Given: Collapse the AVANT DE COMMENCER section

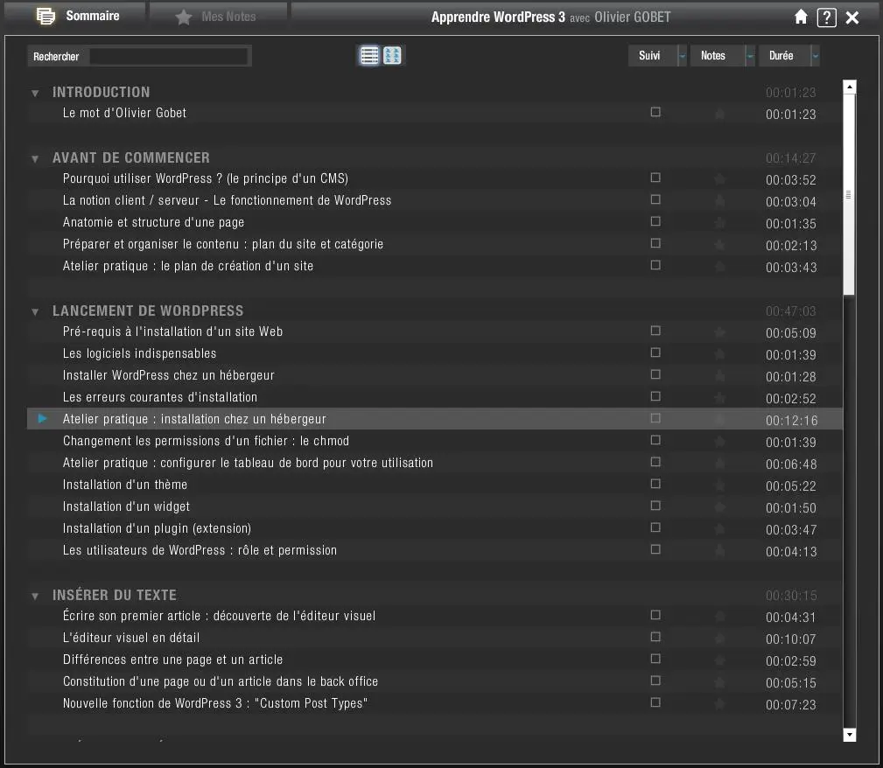Looking at the screenshot, I should pos(35,159).
